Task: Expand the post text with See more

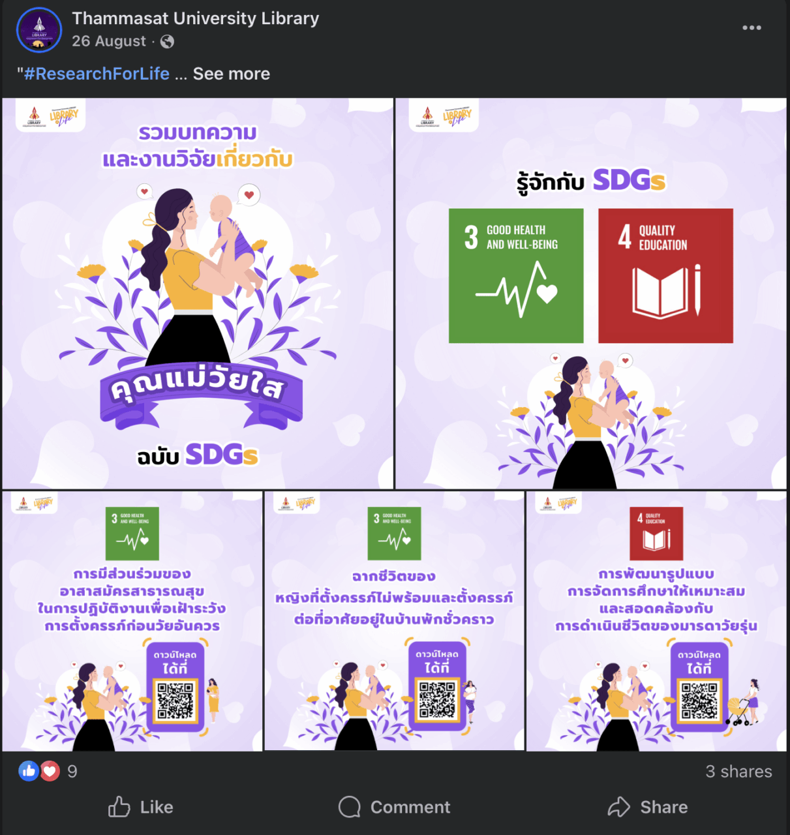Action: tap(232, 74)
